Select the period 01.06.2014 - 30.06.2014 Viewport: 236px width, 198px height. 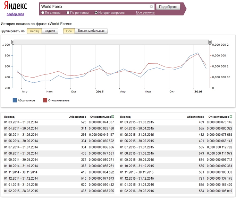tap(21, 141)
